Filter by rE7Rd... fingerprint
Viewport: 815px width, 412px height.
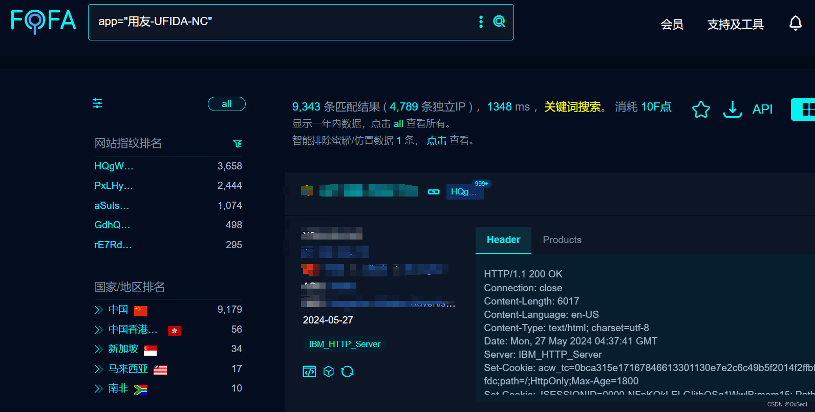(113, 245)
